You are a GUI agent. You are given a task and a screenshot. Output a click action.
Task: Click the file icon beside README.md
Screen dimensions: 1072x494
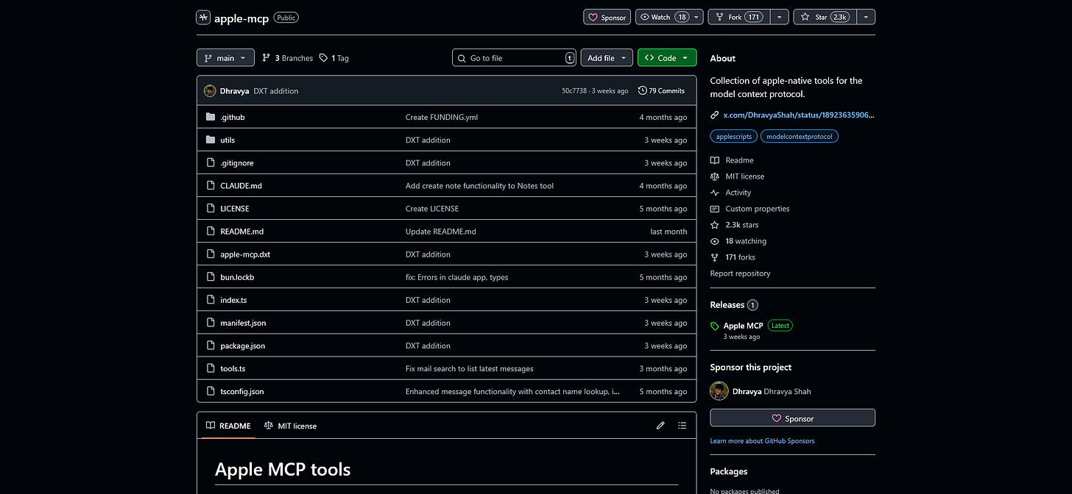(x=211, y=231)
